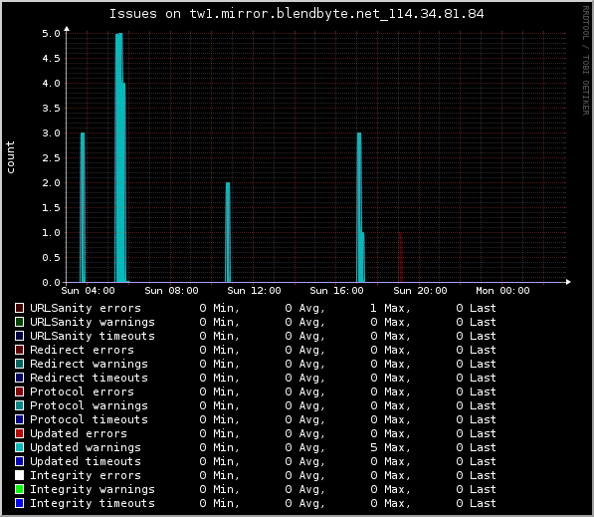
Task: Click the graph title with mirror hostname
Action: 297,14
